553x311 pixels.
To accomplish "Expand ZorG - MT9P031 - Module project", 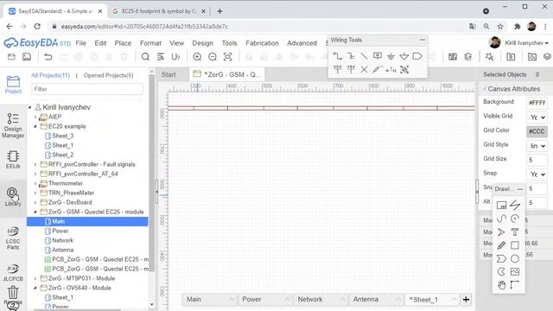I will coord(35,278).
